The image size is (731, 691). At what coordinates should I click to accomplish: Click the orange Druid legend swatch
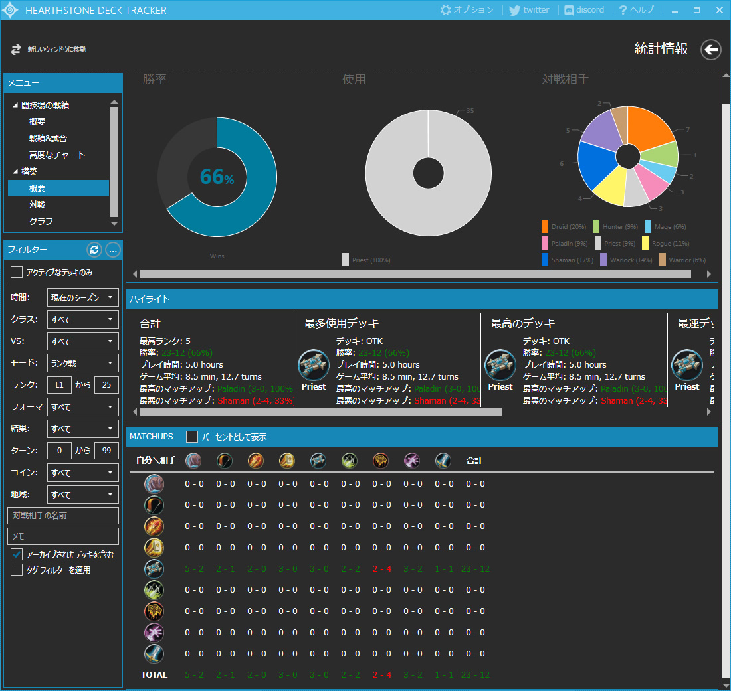click(x=544, y=226)
